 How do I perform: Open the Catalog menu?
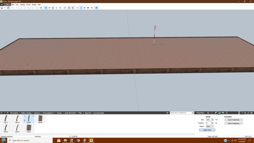22,4
